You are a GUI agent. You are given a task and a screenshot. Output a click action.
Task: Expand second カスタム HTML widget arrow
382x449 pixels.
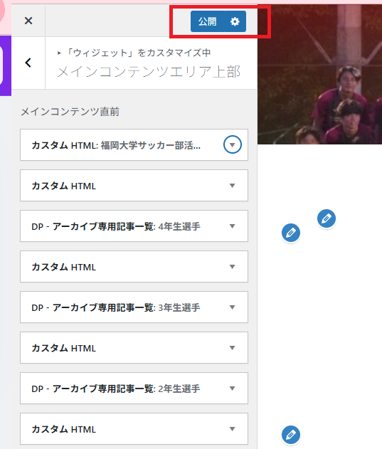pos(232,186)
